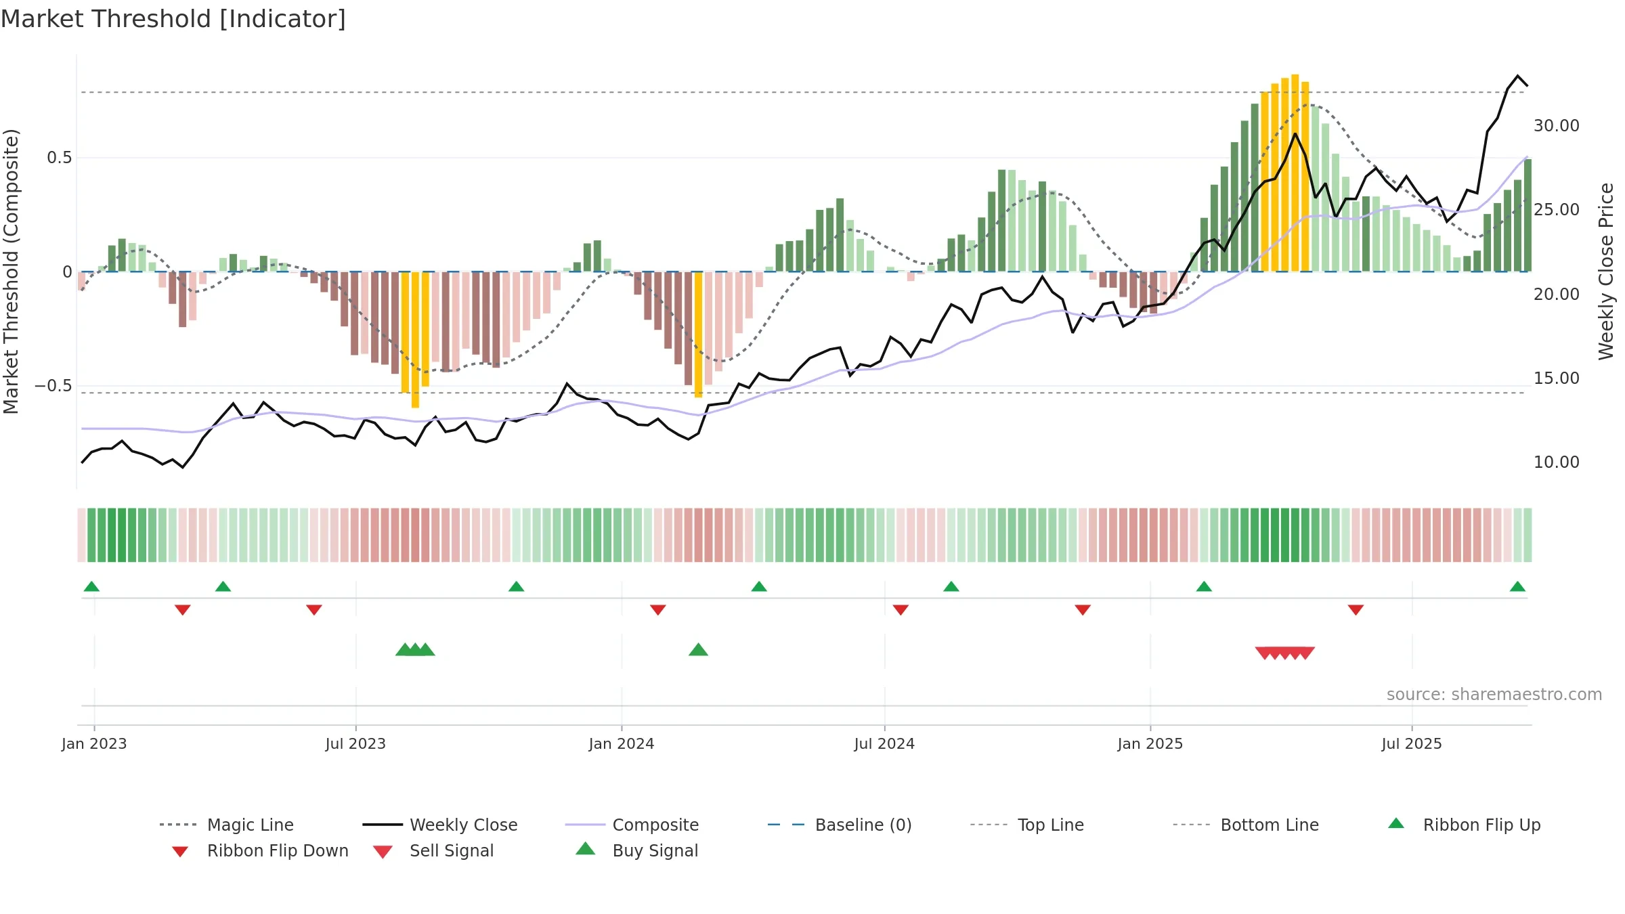Toggle the Composite legend entry
This screenshot has height=914, width=1625.
(632, 825)
